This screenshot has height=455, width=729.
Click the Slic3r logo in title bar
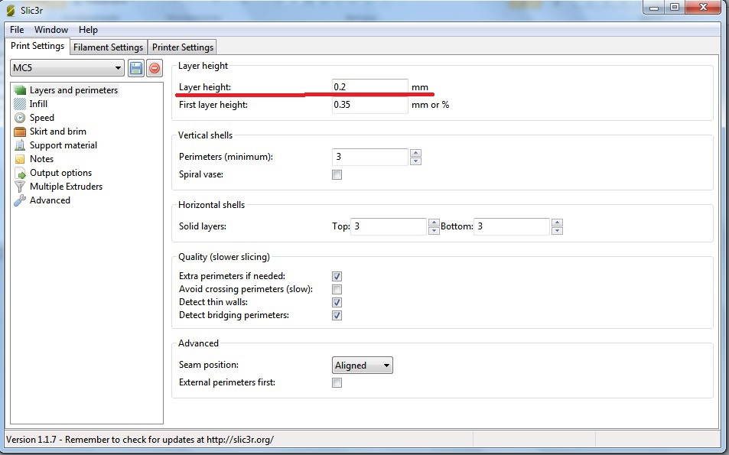[10, 10]
